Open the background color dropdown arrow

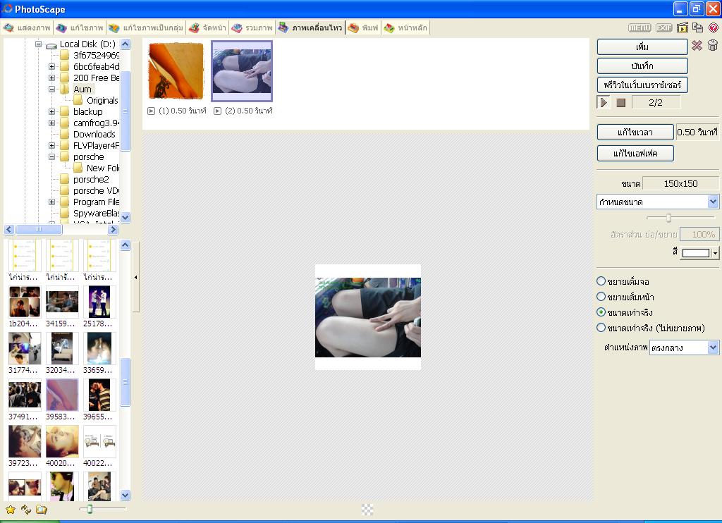coord(715,253)
